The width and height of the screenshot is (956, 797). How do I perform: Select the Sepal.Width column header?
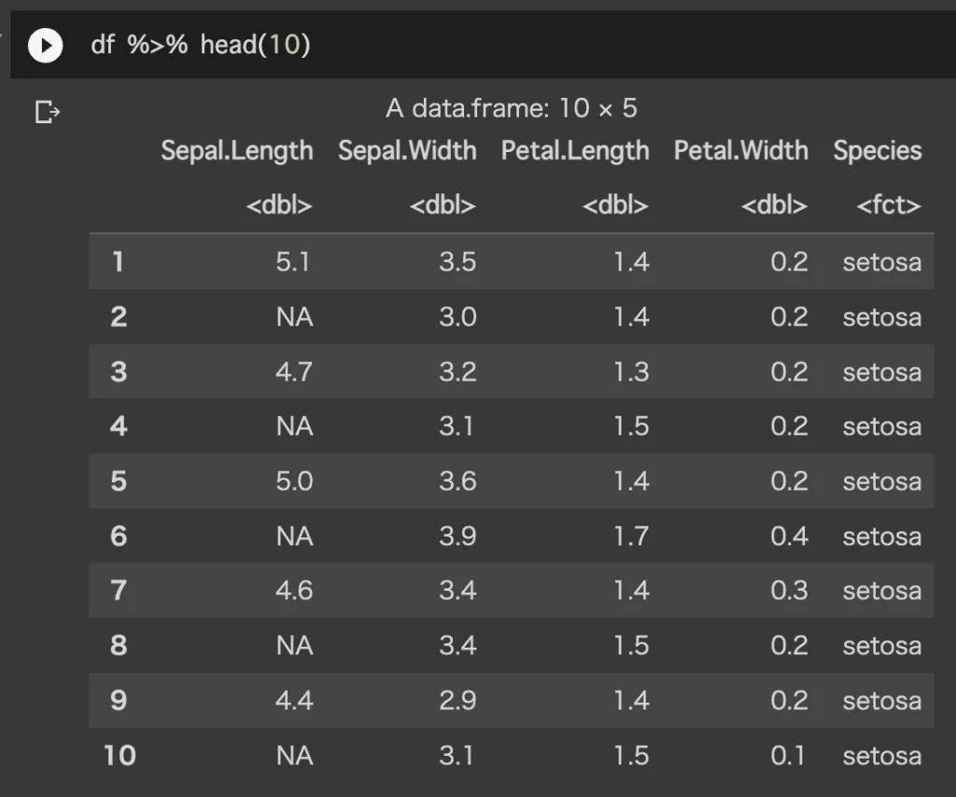click(x=407, y=150)
